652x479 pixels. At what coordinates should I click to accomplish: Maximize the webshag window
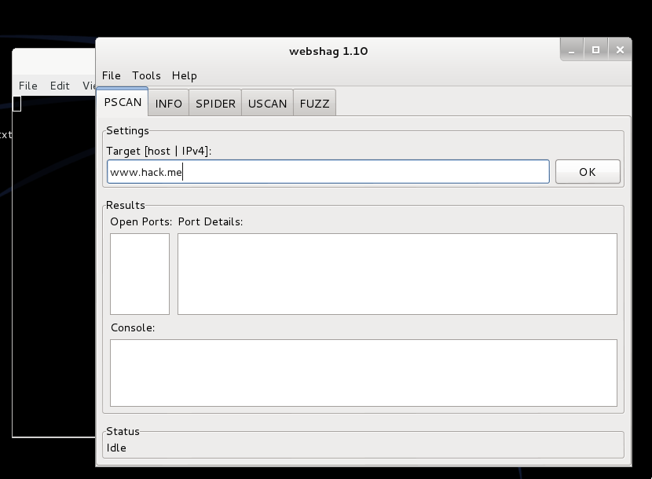pyautogui.click(x=595, y=49)
